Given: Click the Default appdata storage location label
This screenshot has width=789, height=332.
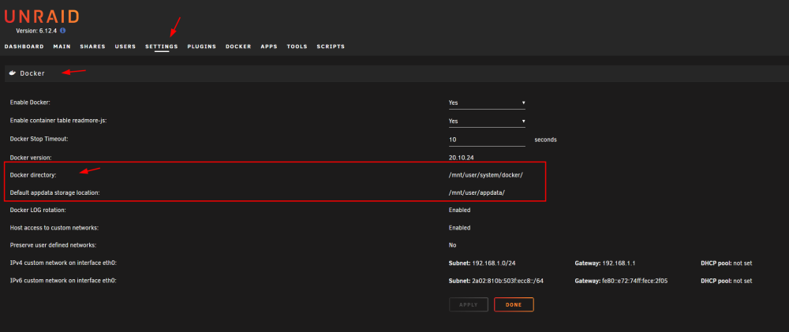Looking at the screenshot, I should coord(55,192).
